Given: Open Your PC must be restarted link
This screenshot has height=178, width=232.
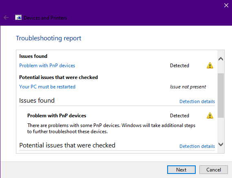Looking at the screenshot, I should (47, 87).
